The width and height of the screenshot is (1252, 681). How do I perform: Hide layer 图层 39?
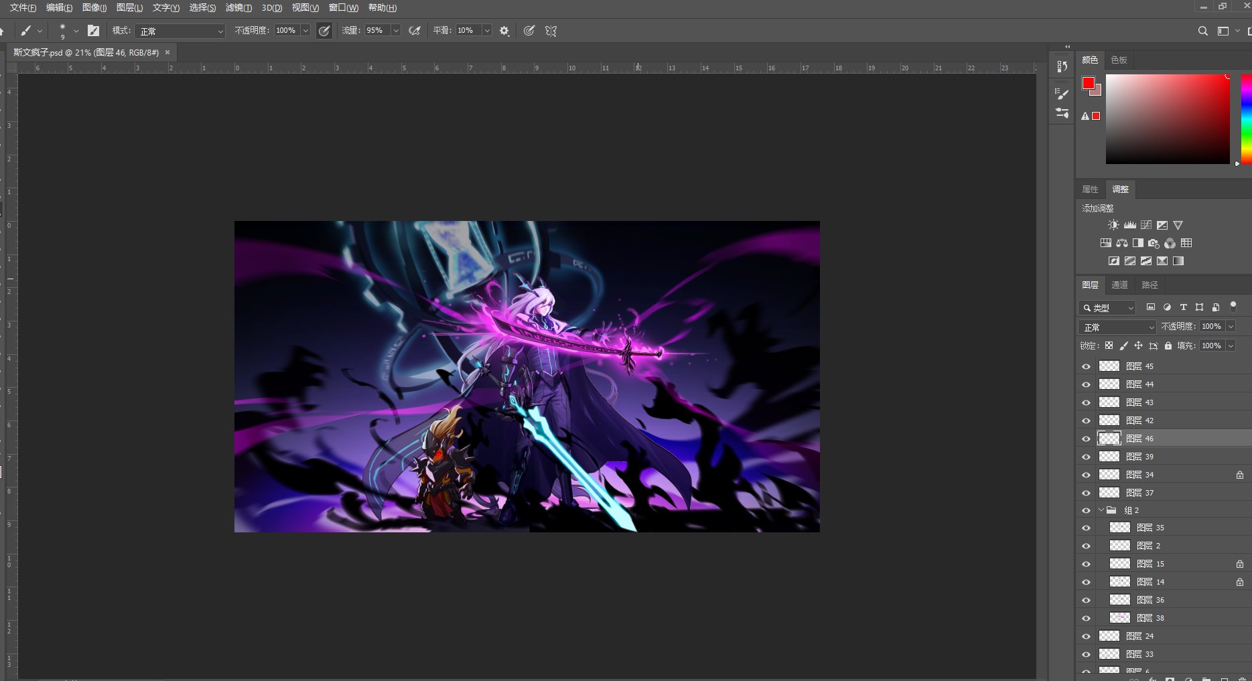pos(1086,457)
